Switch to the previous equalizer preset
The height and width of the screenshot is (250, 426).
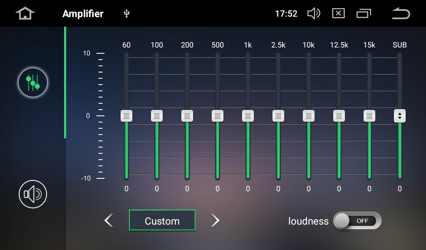pyautogui.click(x=109, y=220)
